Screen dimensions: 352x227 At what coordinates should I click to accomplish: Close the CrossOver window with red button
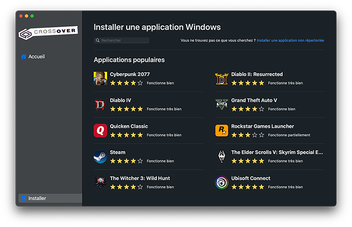click(x=21, y=16)
